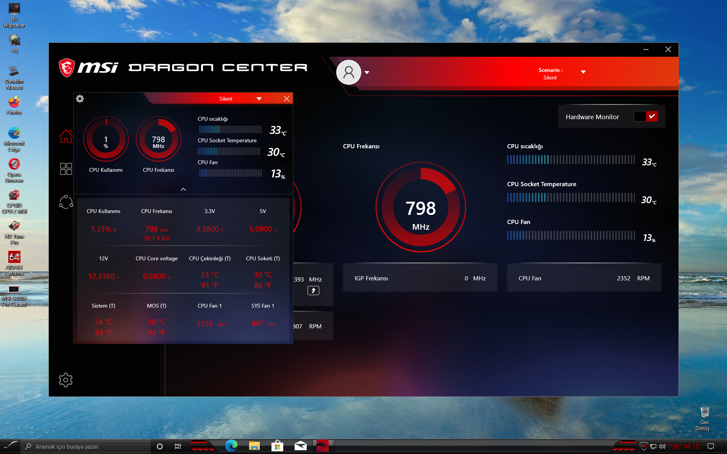Launch Microsoft Edge desktop shortcut
727x454 pixels.
pyautogui.click(x=14, y=139)
